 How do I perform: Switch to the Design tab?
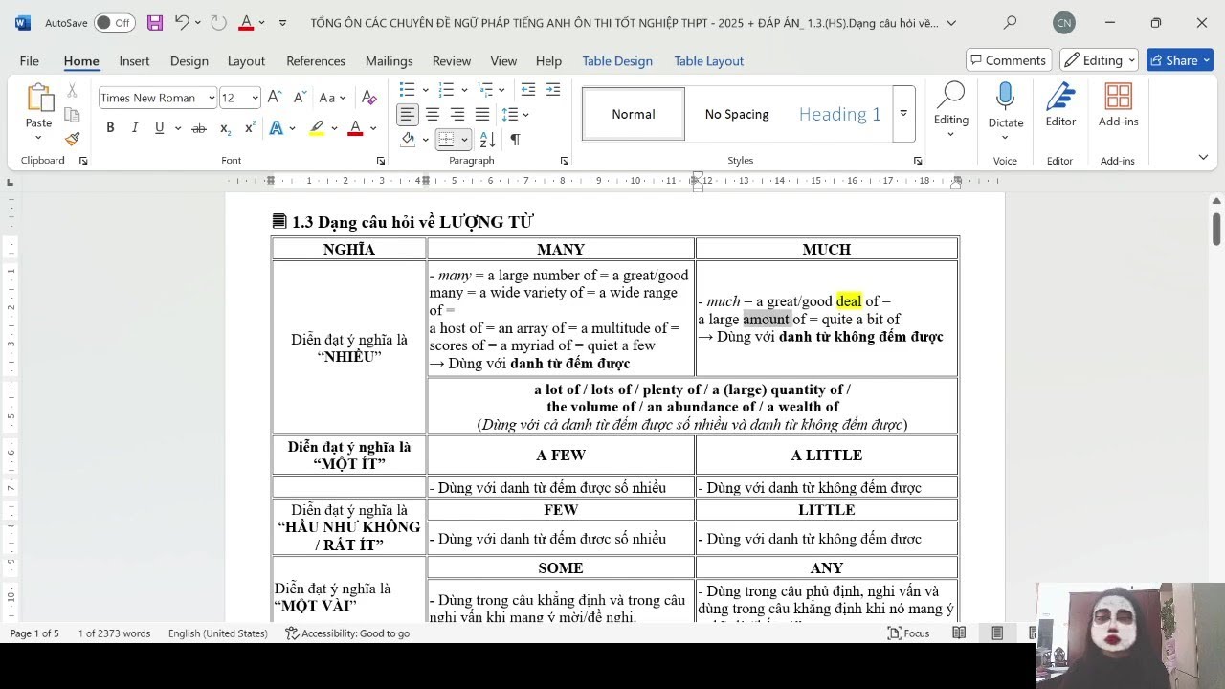189,60
